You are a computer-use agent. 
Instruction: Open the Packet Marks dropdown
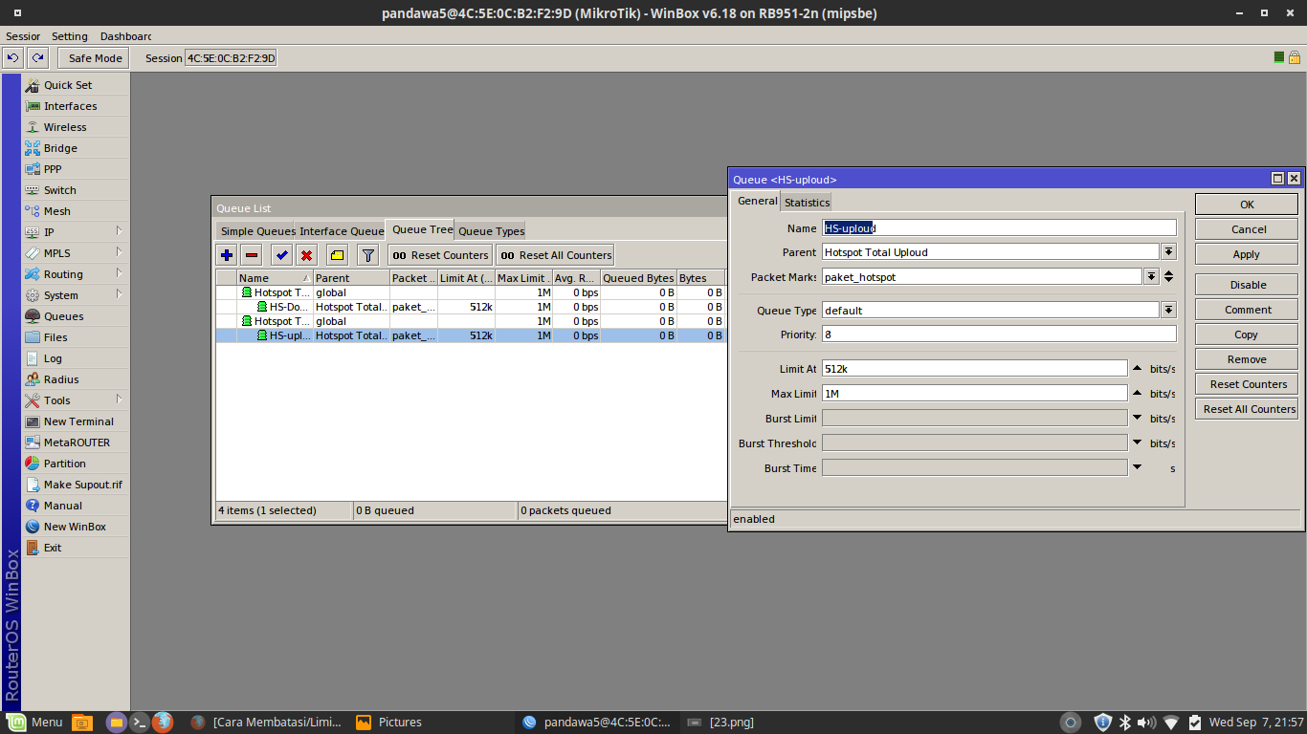pos(1151,277)
